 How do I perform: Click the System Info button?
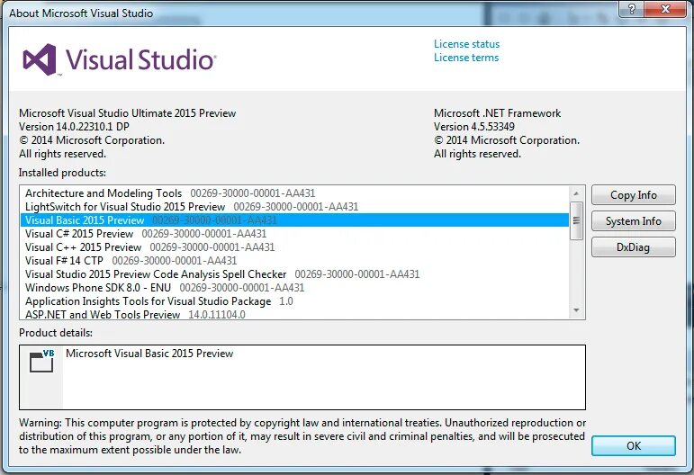(634, 221)
